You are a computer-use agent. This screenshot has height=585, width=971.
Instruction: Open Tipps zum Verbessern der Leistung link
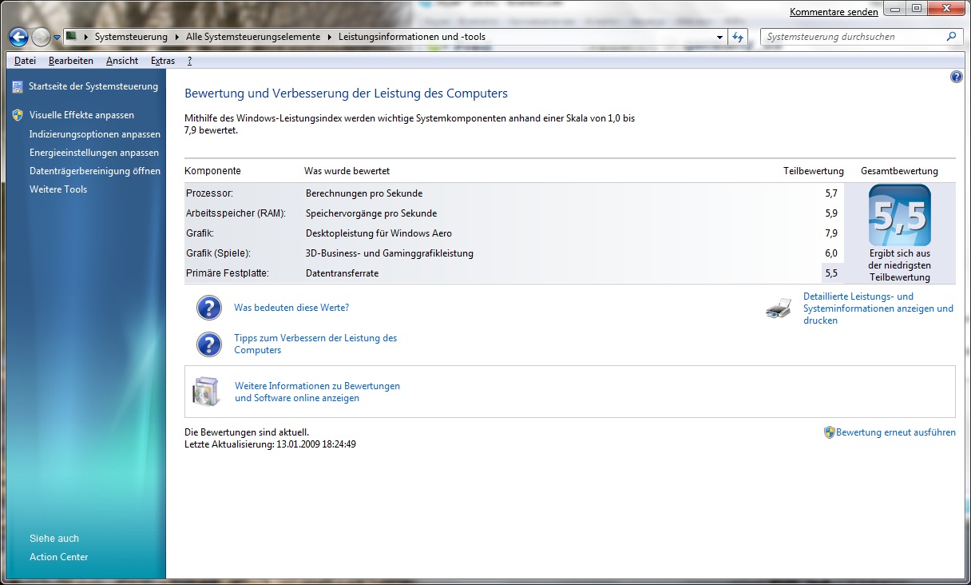click(x=315, y=344)
